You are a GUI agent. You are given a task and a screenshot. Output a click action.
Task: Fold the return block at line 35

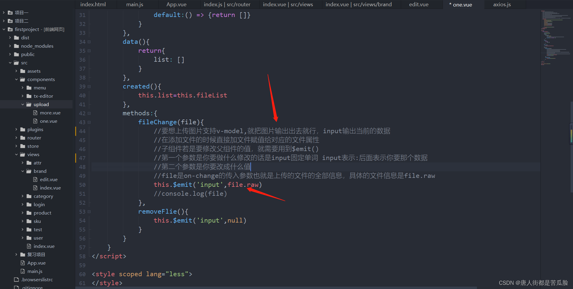pos(89,51)
